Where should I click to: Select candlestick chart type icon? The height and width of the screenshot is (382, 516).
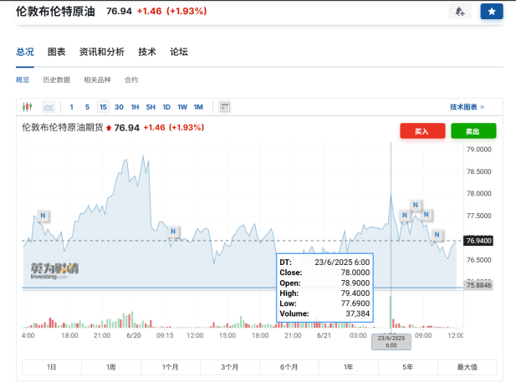[x=28, y=107]
